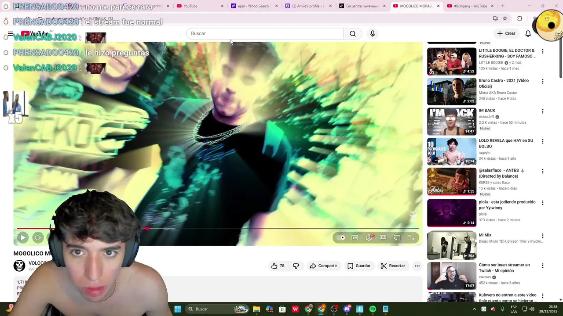The width and height of the screenshot is (563, 316).
Task: Open options for Bruno Castro 2021 video
Action: (542, 81)
